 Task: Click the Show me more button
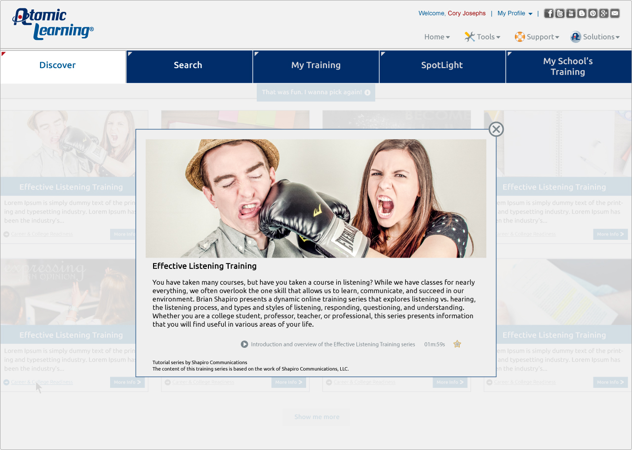tap(316, 417)
